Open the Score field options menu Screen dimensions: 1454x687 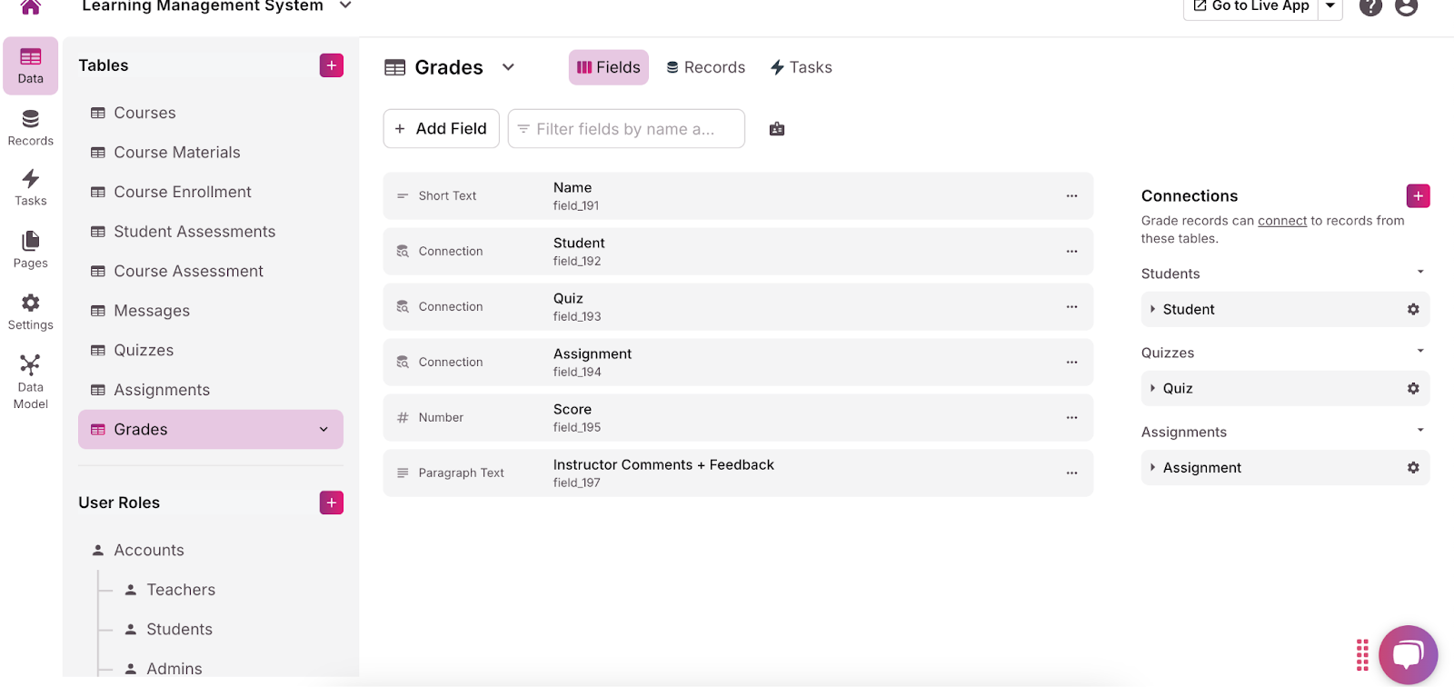pyautogui.click(x=1071, y=418)
